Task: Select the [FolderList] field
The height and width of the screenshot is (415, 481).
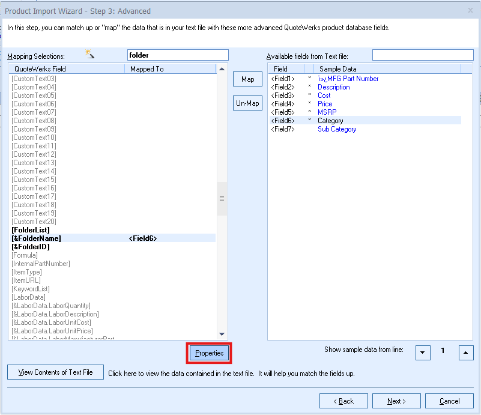Action: pyautogui.click(x=31, y=230)
